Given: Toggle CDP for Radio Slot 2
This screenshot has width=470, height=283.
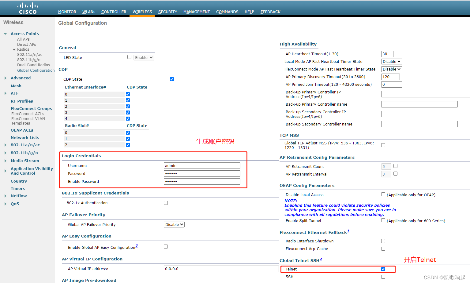Looking at the screenshot, I should point(128,145).
